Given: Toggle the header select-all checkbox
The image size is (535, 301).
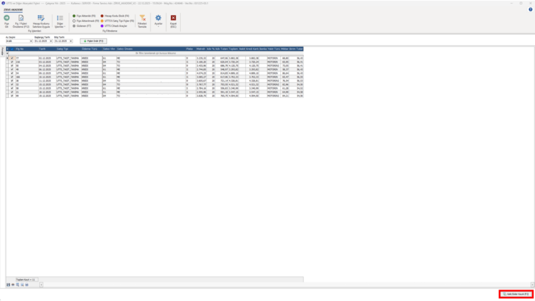Looking at the screenshot, I should (12, 49).
